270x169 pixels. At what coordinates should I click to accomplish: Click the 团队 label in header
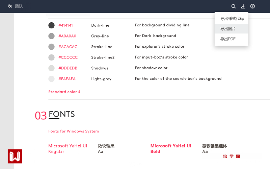tap(19, 6)
